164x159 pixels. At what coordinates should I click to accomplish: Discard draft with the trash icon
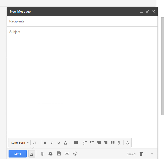click(x=141, y=154)
